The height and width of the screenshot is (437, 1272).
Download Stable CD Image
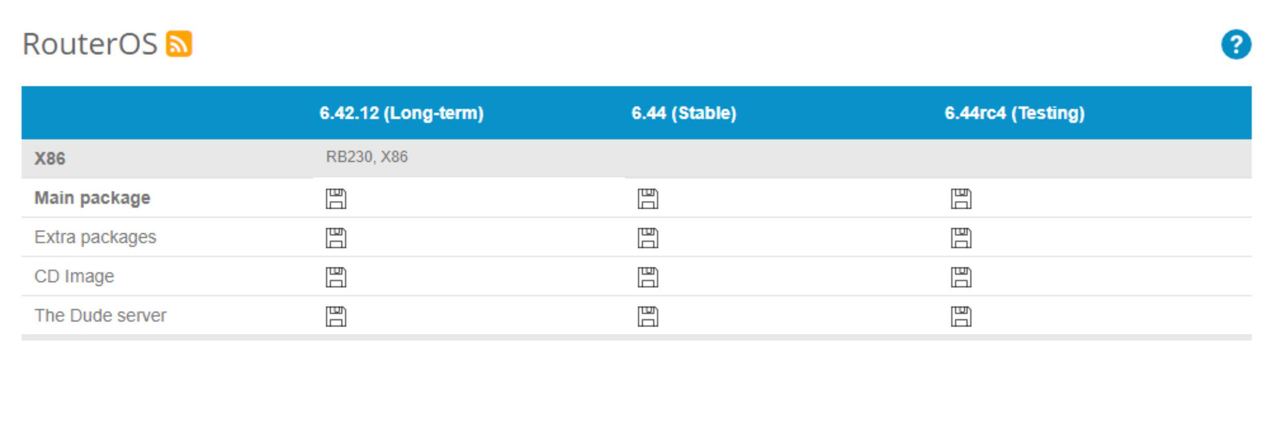(x=648, y=277)
